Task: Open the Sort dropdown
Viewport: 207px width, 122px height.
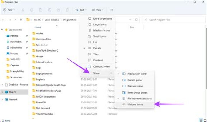Action: pos(81,10)
